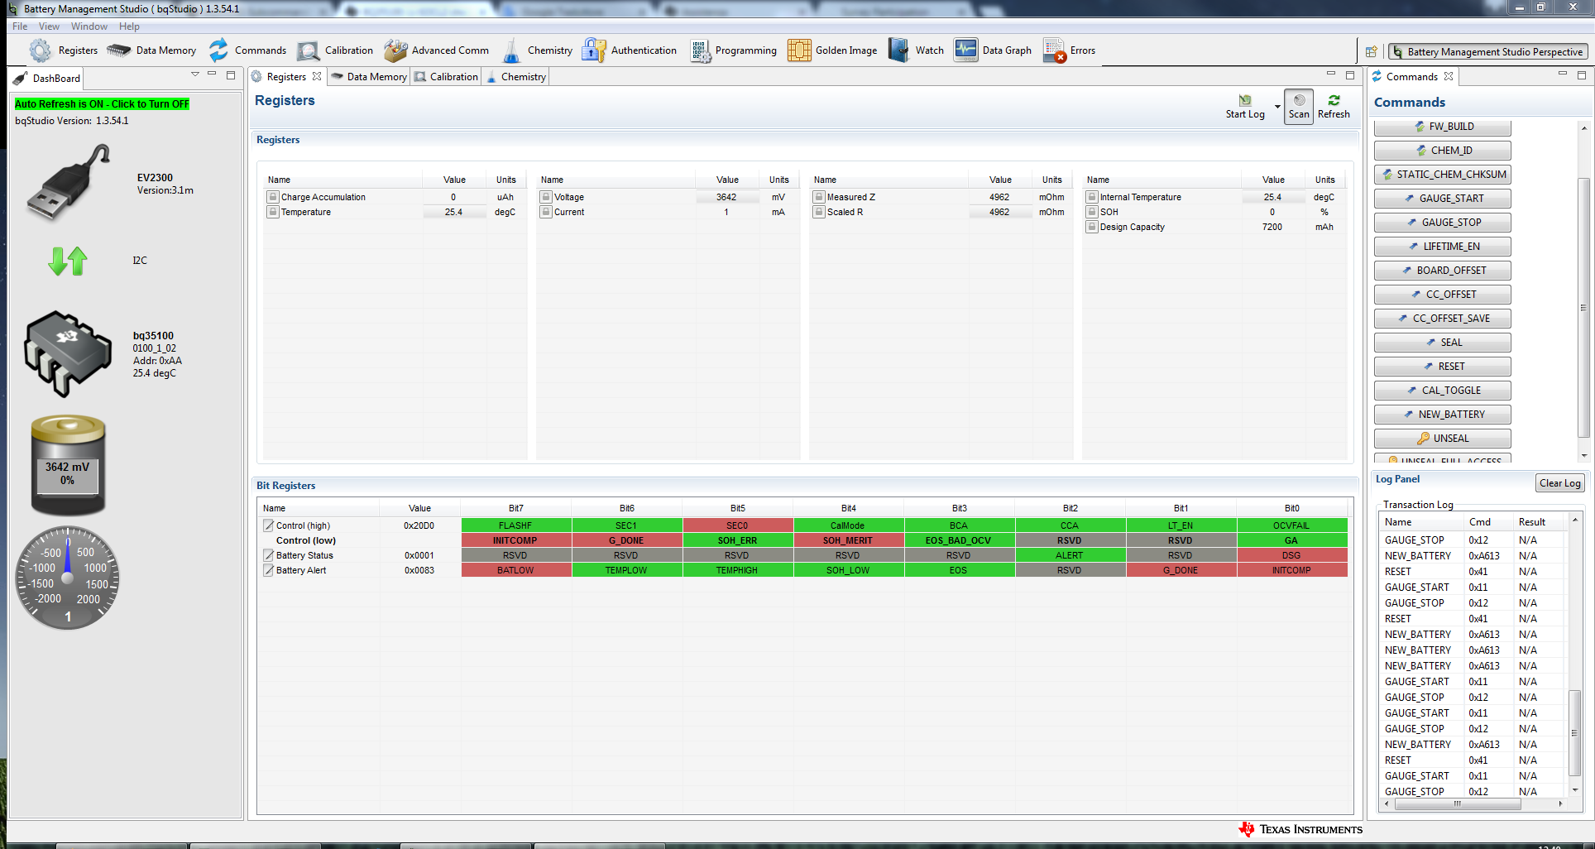Refresh the registers view
1595x849 pixels.
1334,106
